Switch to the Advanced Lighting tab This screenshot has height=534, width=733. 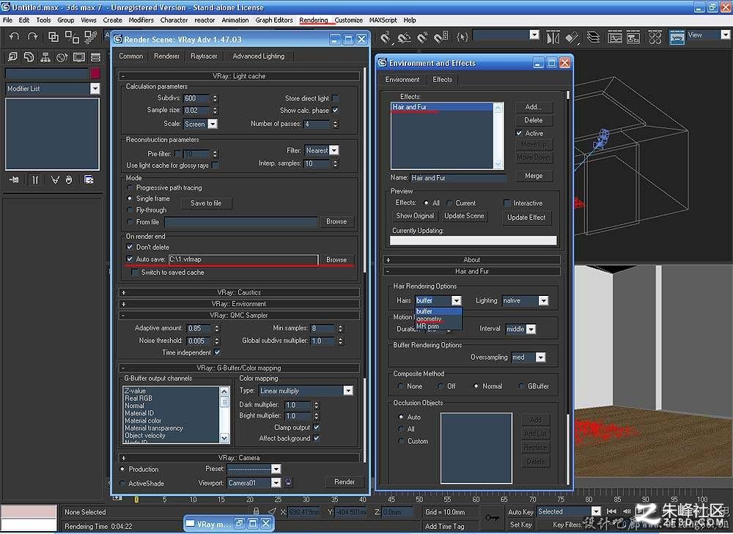point(259,56)
